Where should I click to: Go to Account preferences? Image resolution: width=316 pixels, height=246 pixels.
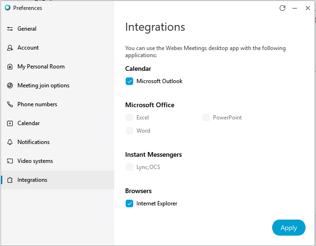(x=58, y=48)
